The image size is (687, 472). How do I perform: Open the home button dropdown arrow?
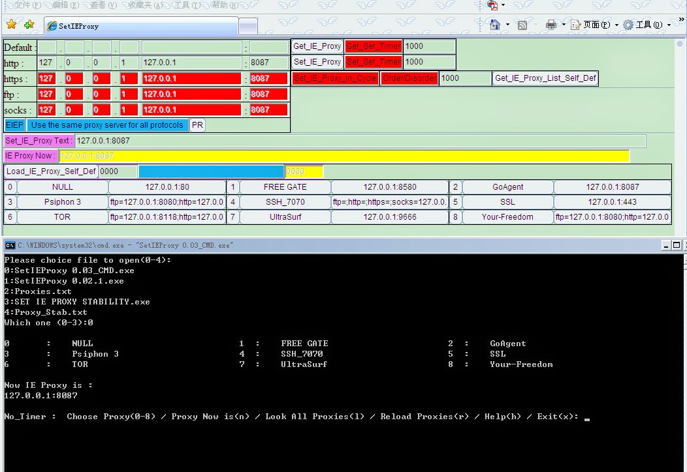coord(507,25)
